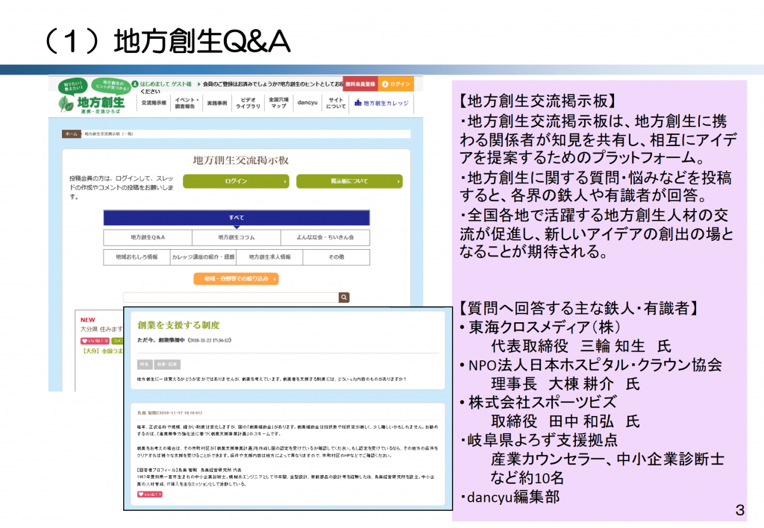Expand the 地域・分野等での絞り込み filter
Viewport: 764px width, 528px height.
237,279
